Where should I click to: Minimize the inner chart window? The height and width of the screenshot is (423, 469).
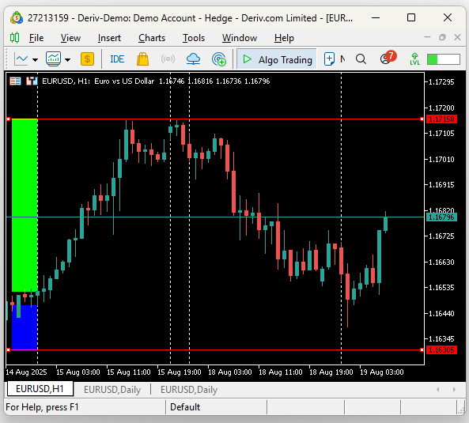(x=427, y=37)
